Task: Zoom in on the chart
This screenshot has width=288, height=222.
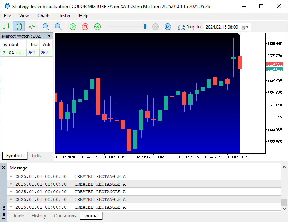Action: [x=46, y=27]
